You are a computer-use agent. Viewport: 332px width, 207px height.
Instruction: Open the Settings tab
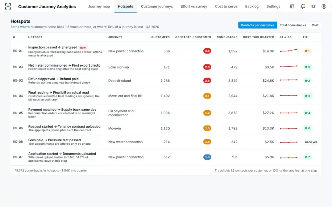click(x=273, y=6)
